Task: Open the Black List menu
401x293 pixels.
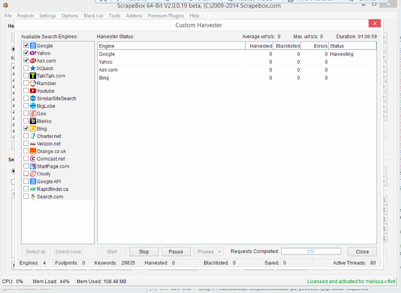Action: 94,16
